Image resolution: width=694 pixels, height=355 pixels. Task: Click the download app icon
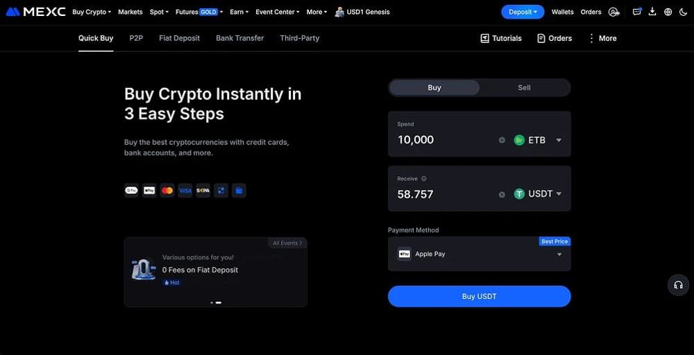[x=652, y=12]
